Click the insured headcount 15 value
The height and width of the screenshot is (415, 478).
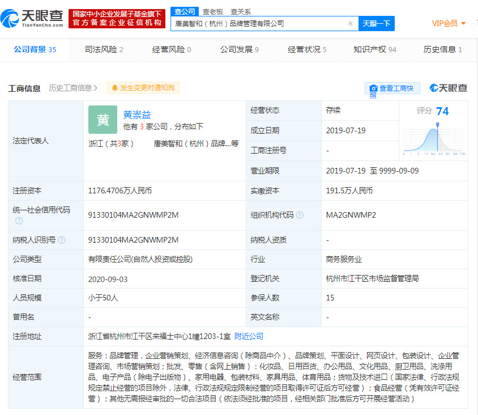[x=330, y=298]
